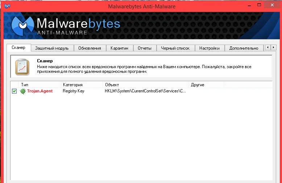Open the Настройки tab
The width and height of the screenshot is (282, 183).
[210, 48]
